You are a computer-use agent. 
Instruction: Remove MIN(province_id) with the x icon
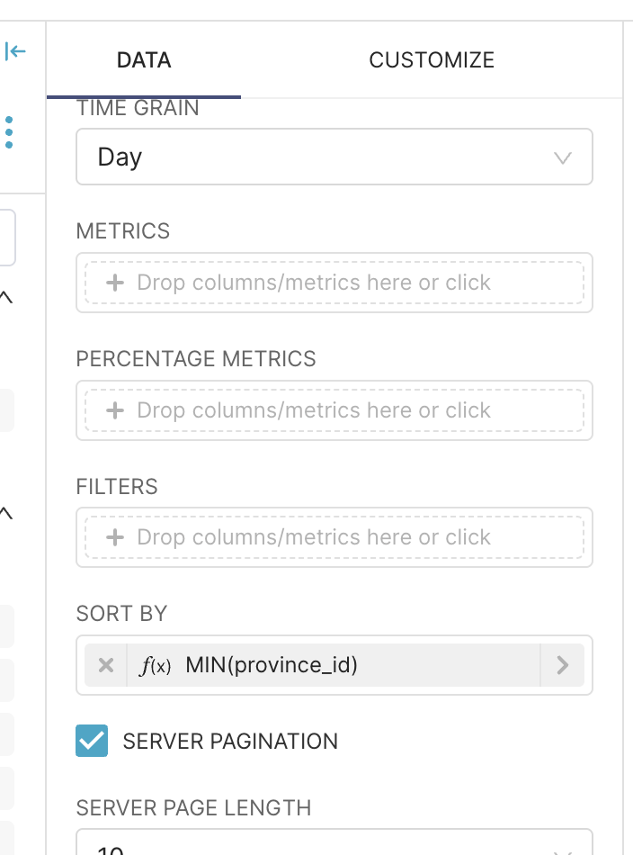pyautogui.click(x=105, y=665)
